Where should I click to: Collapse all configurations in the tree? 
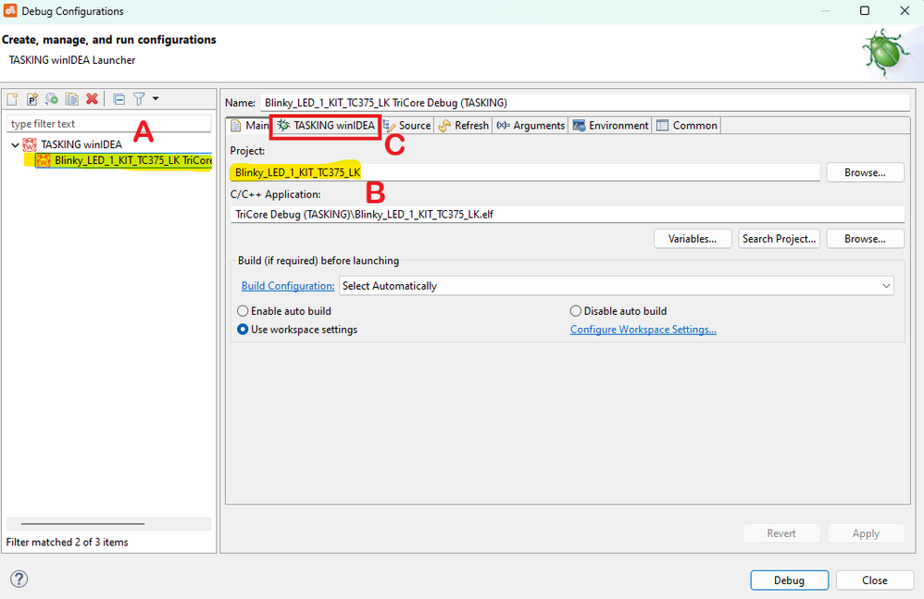coord(119,98)
